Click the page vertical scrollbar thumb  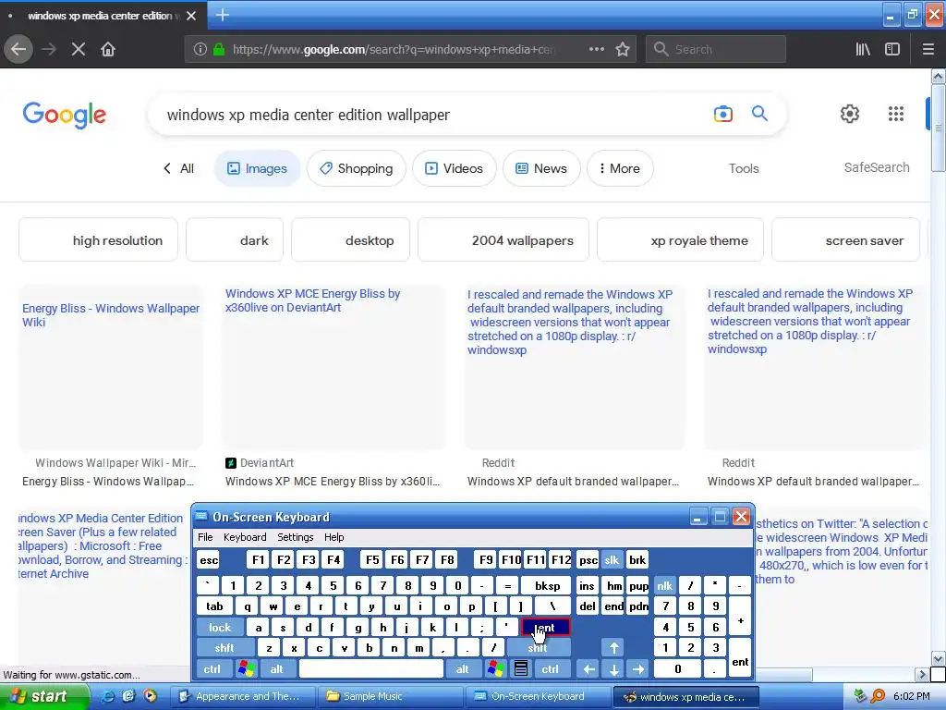[938, 128]
